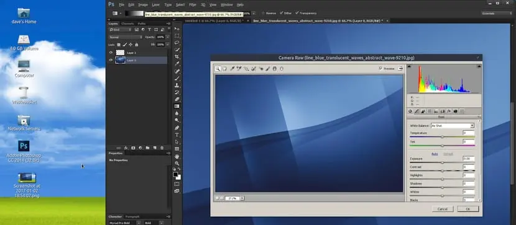Click the foreground color swatch
Screen dimensions: 516x225
(x=175, y=175)
